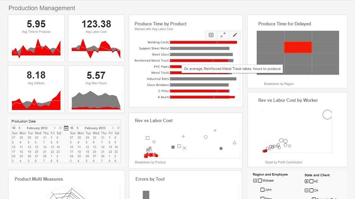Click the Product Multi Measures radar chart
Viewport: 355px width, 199px height.
click(x=67, y=193)
